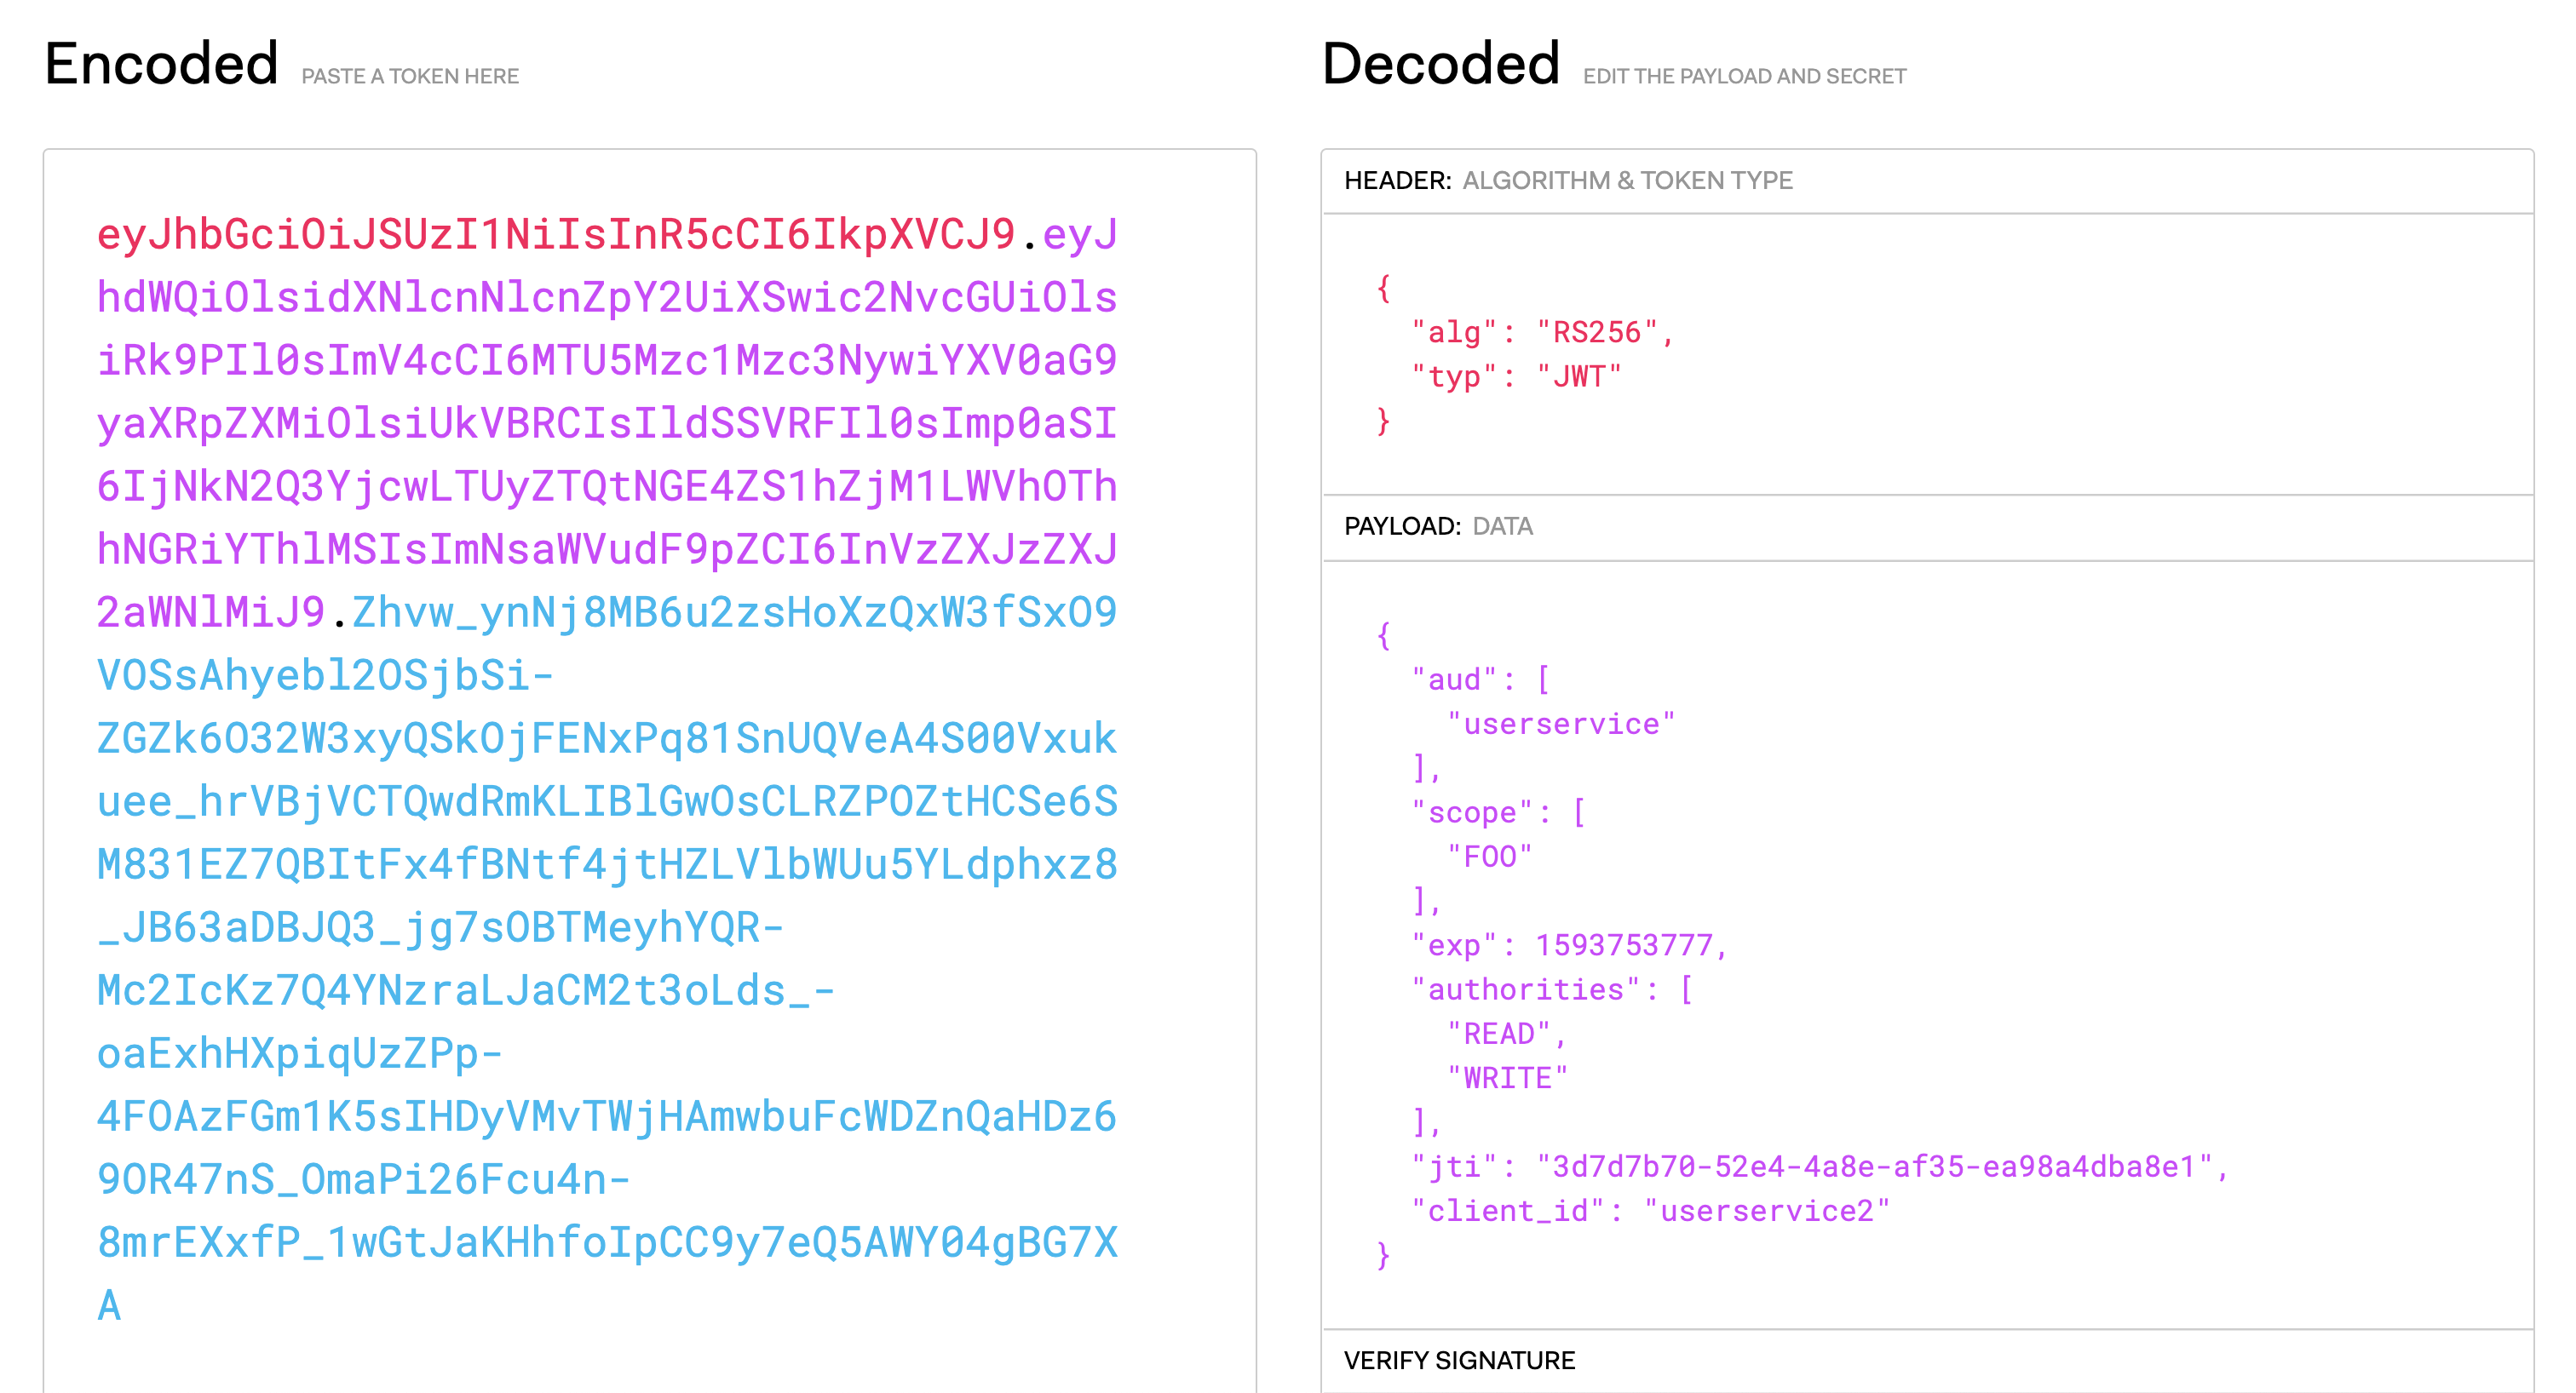
Task: Click the "Encoded" heading
Action: point(161,64)
